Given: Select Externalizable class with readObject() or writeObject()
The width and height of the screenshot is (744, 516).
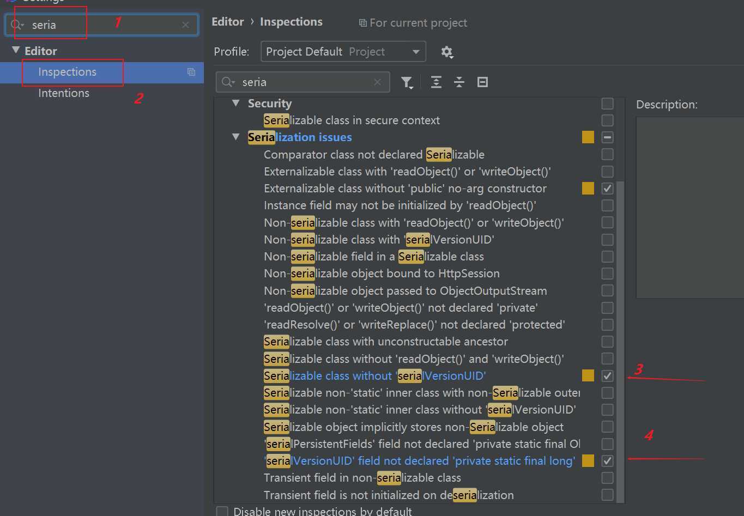Looking at the screenshot, I should pos(407,172).
